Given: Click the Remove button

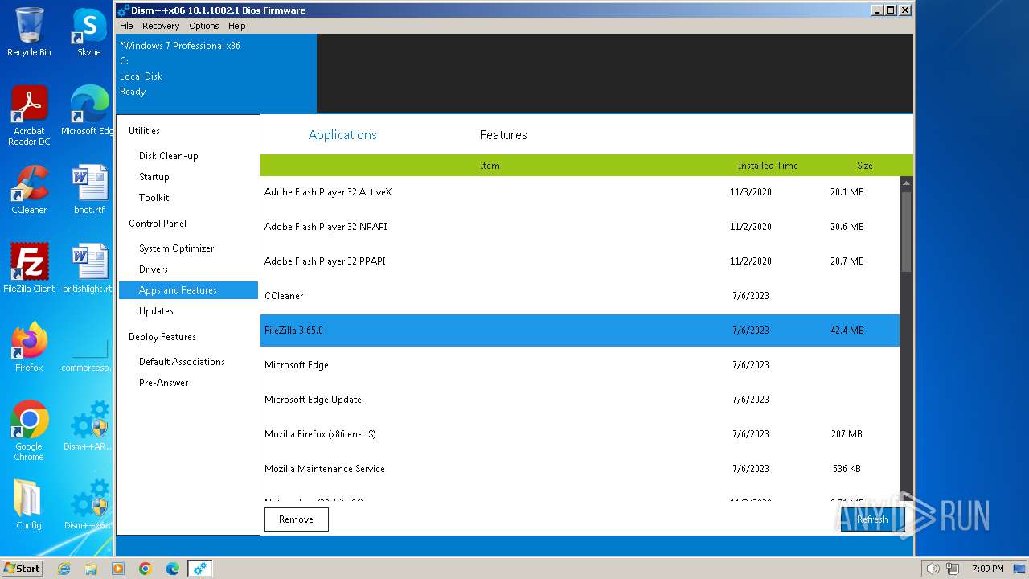Looking at the screenshot, I should pyautogui.click(x=296, y=519).
